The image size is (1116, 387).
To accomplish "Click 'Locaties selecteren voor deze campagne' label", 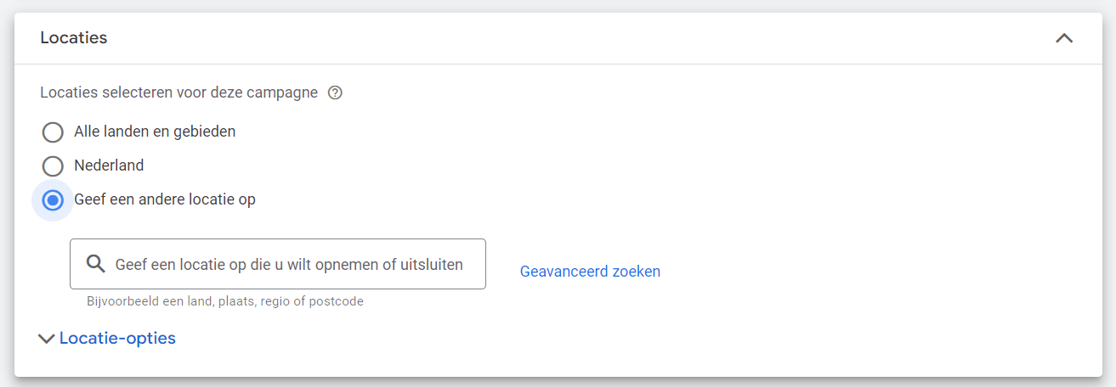I will pyautogui.click(x=178, y=93).
